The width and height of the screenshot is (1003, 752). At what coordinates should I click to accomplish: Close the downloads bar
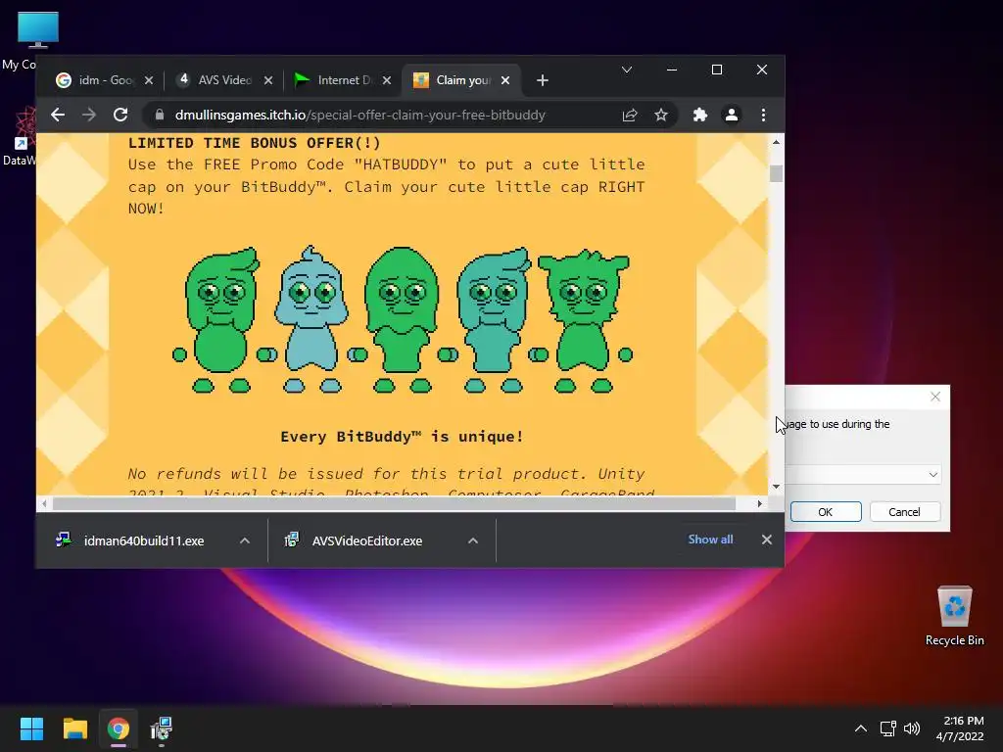[767, 540]
